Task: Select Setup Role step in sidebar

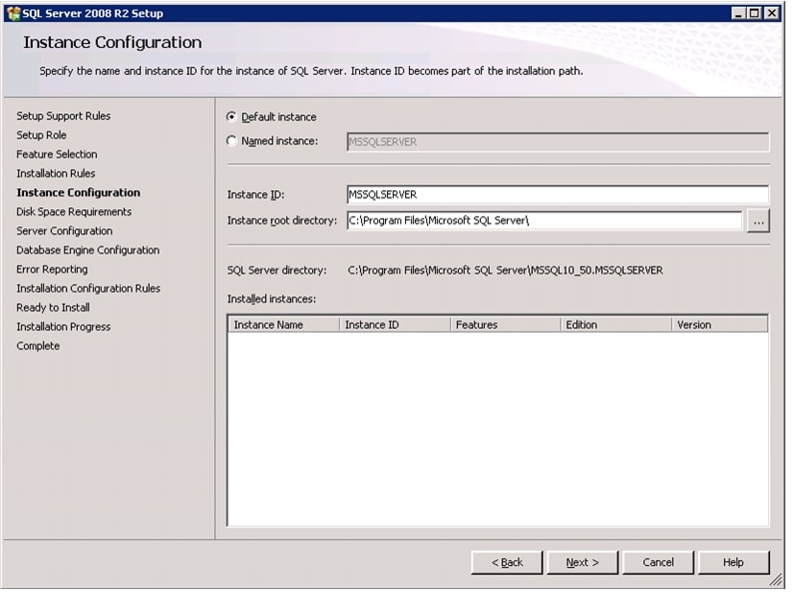Action: 41,135
